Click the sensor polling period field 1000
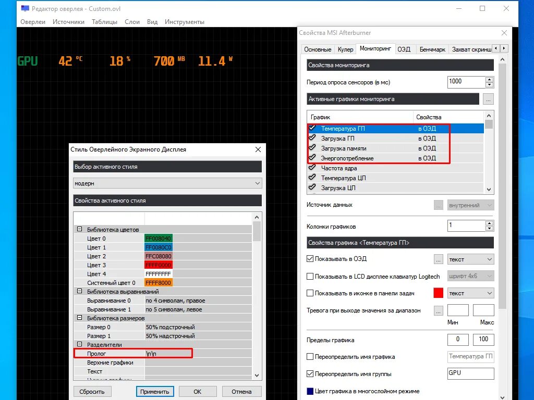534x400 pixels. [466, 82]
